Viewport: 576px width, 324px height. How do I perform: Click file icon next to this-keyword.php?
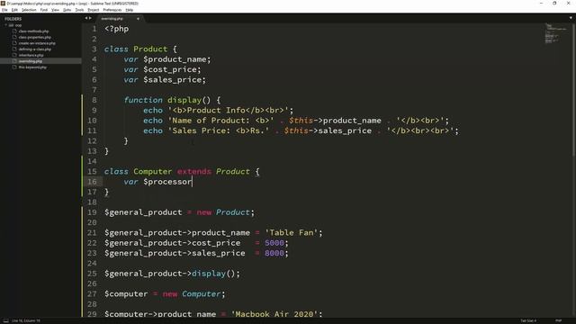point(14,67)
